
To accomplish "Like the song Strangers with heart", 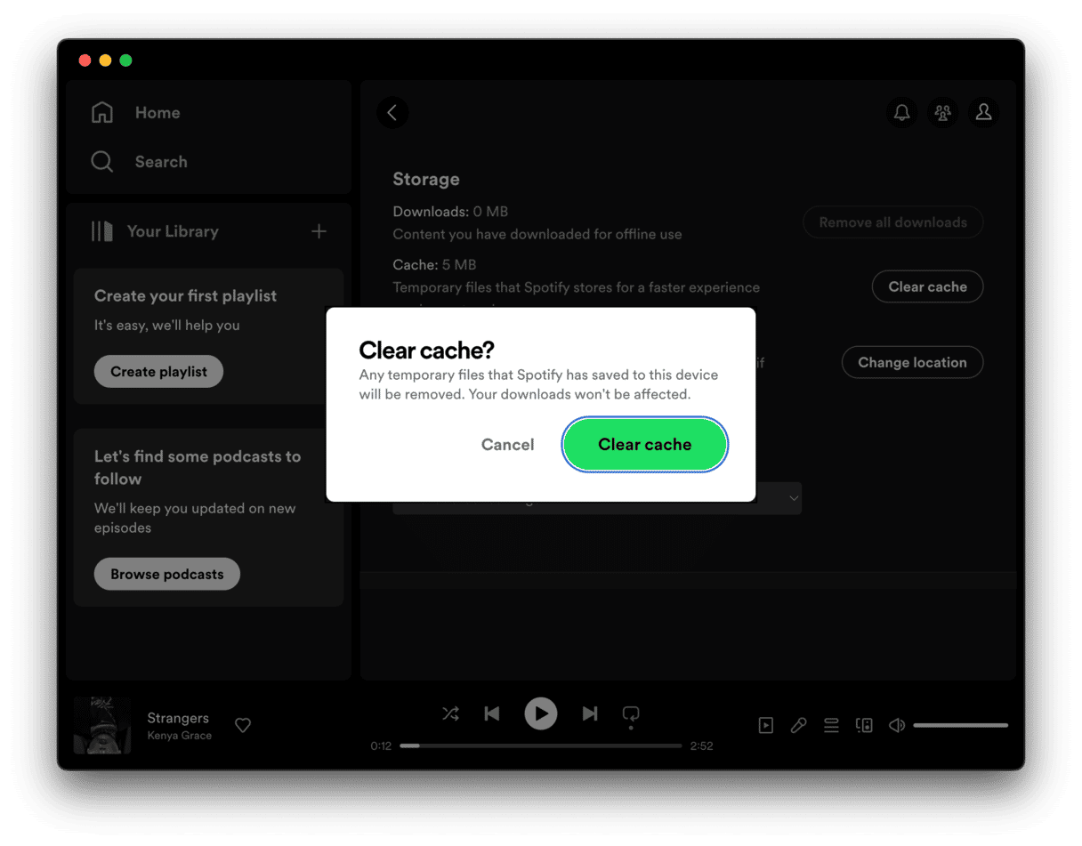I will 243,725.
